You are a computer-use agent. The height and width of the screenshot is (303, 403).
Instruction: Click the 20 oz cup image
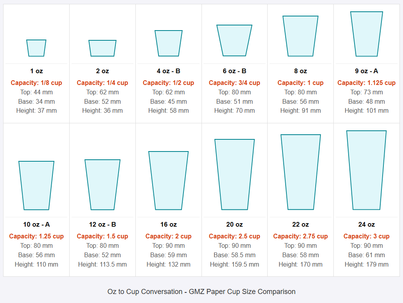click(234, 174)
